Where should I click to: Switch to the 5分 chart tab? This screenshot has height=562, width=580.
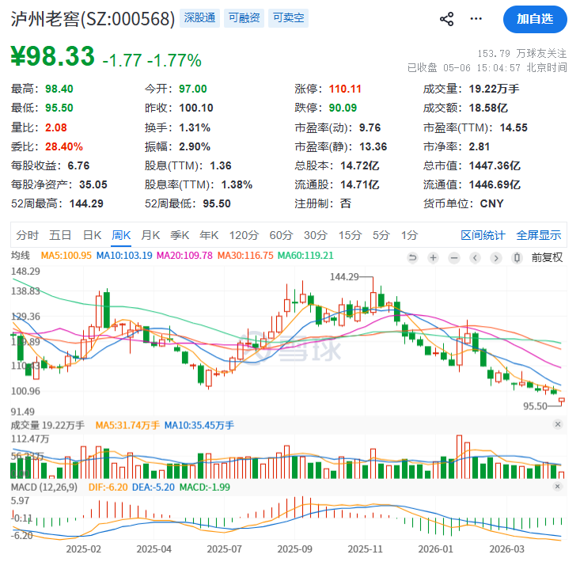click(x=381, y=235)
